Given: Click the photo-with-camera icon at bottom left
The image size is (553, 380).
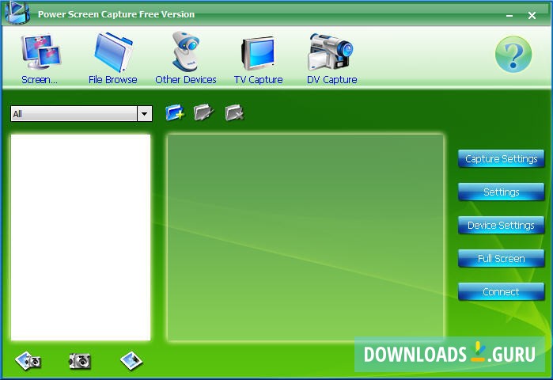Looking at the screenshot, I should [28, 360].
